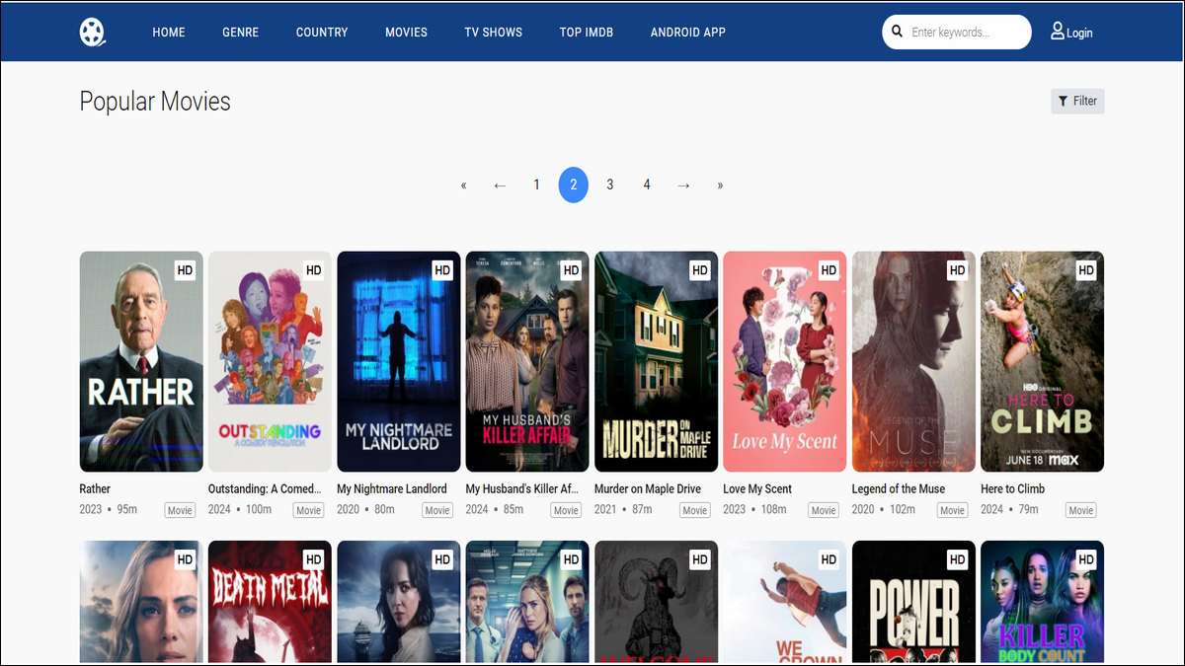
Task: Click Movie tag under Legend of the Muse
Action: click(953, 510)
